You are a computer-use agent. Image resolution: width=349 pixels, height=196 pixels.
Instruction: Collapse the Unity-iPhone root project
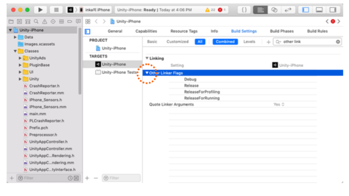[10, 30]
